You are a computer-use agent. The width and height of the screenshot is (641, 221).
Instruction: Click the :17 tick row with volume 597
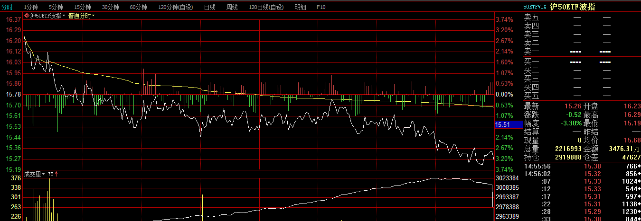[582, 196]
